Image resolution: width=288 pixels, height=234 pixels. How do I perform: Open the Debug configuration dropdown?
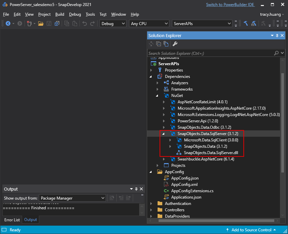tap(113, 23)
